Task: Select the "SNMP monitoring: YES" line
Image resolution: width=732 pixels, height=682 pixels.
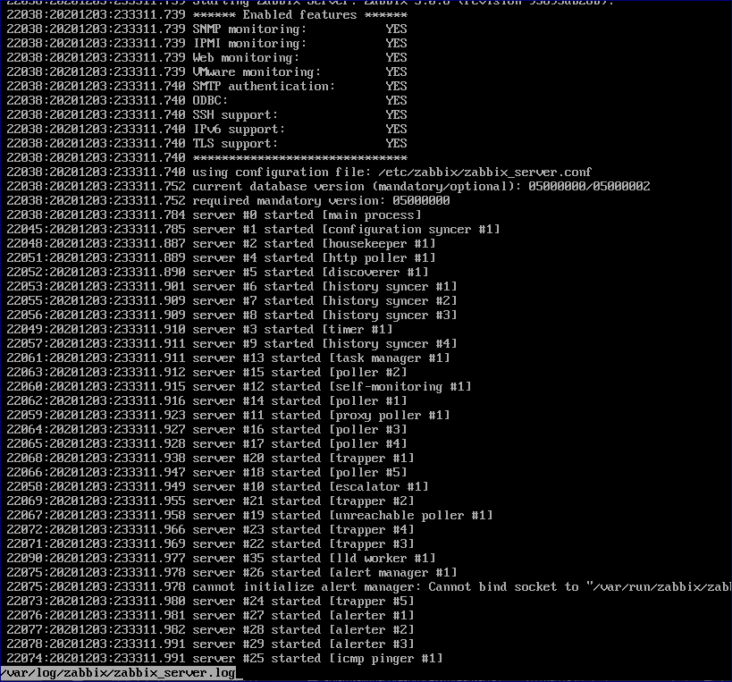Action: tap(206, 29)
